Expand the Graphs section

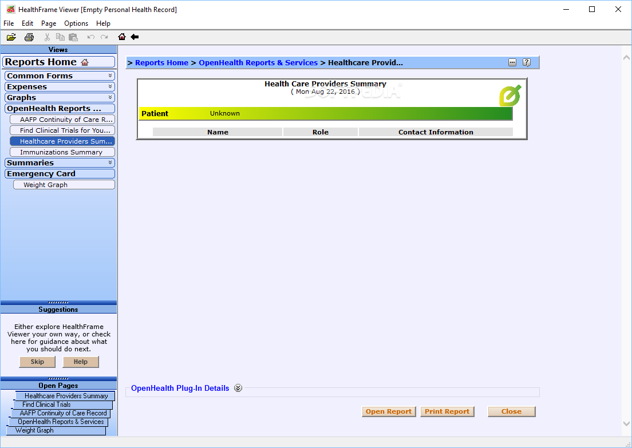point(60,97)
